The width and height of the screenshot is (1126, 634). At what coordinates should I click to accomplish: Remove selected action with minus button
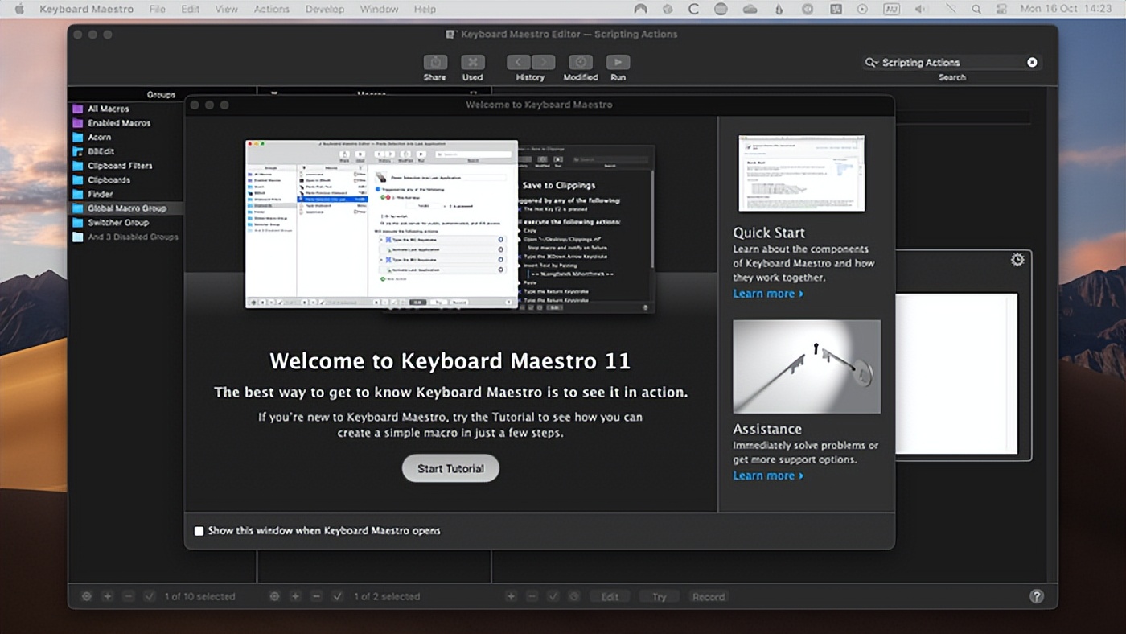(532, 596)
